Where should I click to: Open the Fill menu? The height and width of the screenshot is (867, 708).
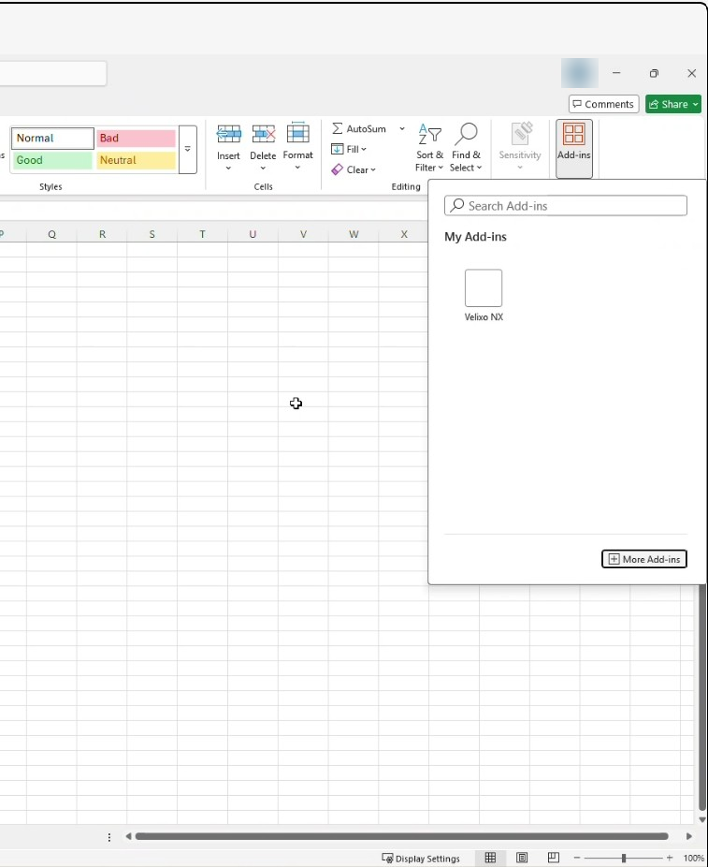coord(349,149)
